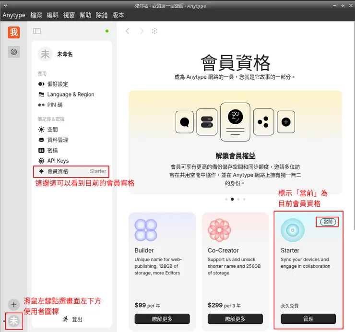Click 登出 to log out
Viewport: 355px width, 332px height.
(x=72, y=320)
